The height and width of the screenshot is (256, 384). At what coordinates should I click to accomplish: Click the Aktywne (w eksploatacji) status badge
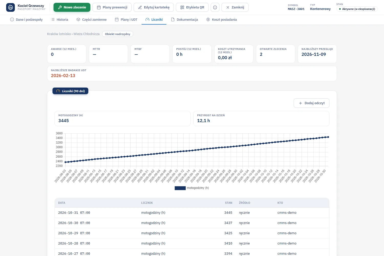[357, 9]
